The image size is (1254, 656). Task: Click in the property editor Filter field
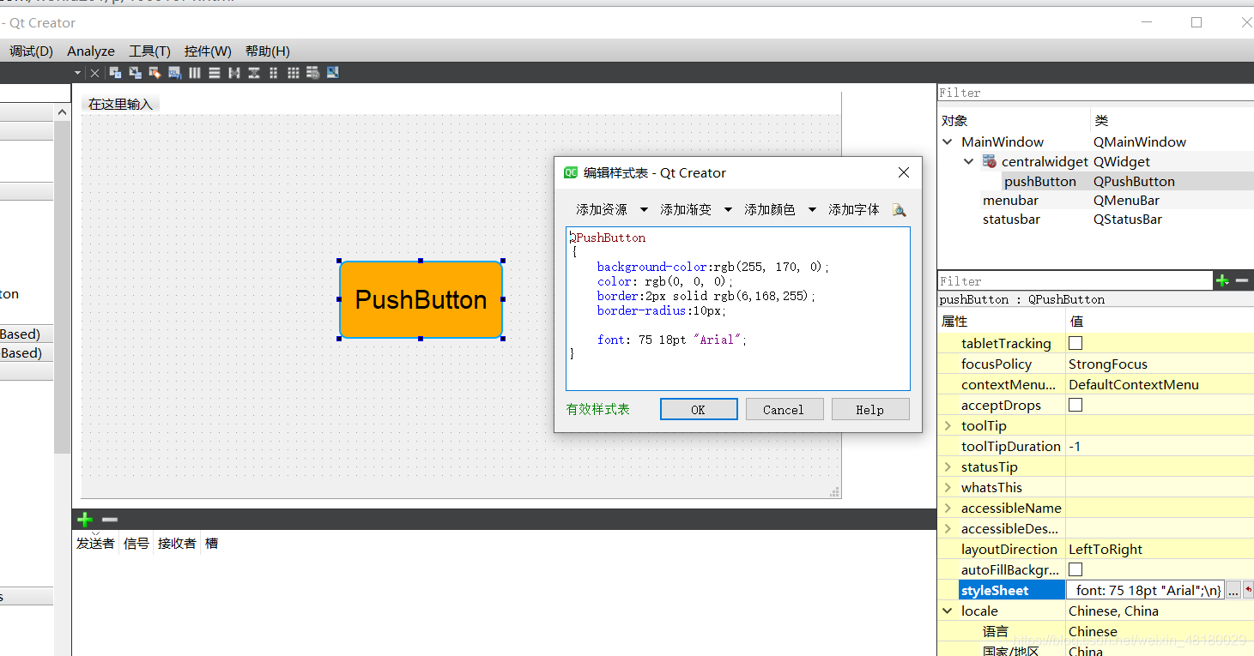point(1075,280)
